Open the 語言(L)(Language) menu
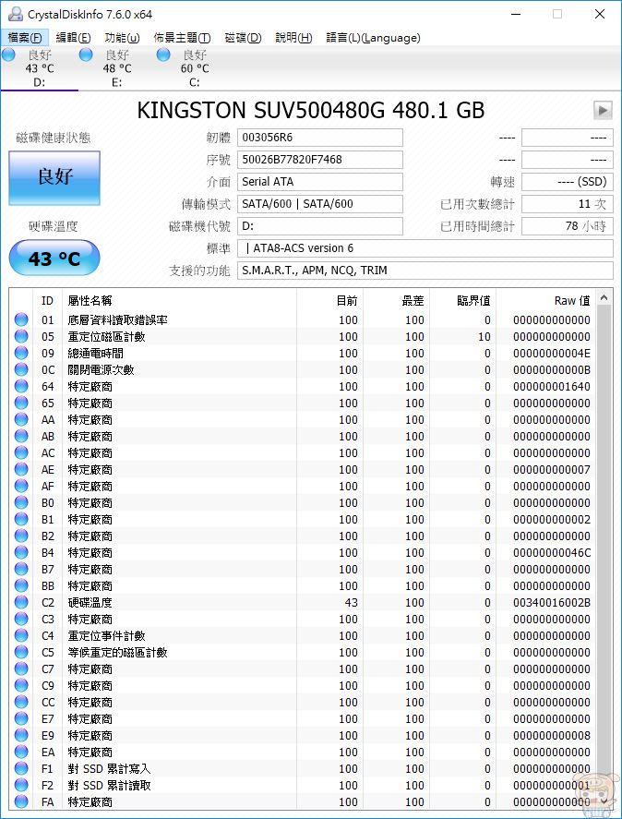The width and height of the screenshot is (622, 819). click(x=373, y=38)
